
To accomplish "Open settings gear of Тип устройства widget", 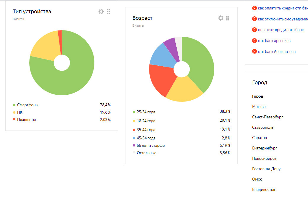I will pos(101,12).
